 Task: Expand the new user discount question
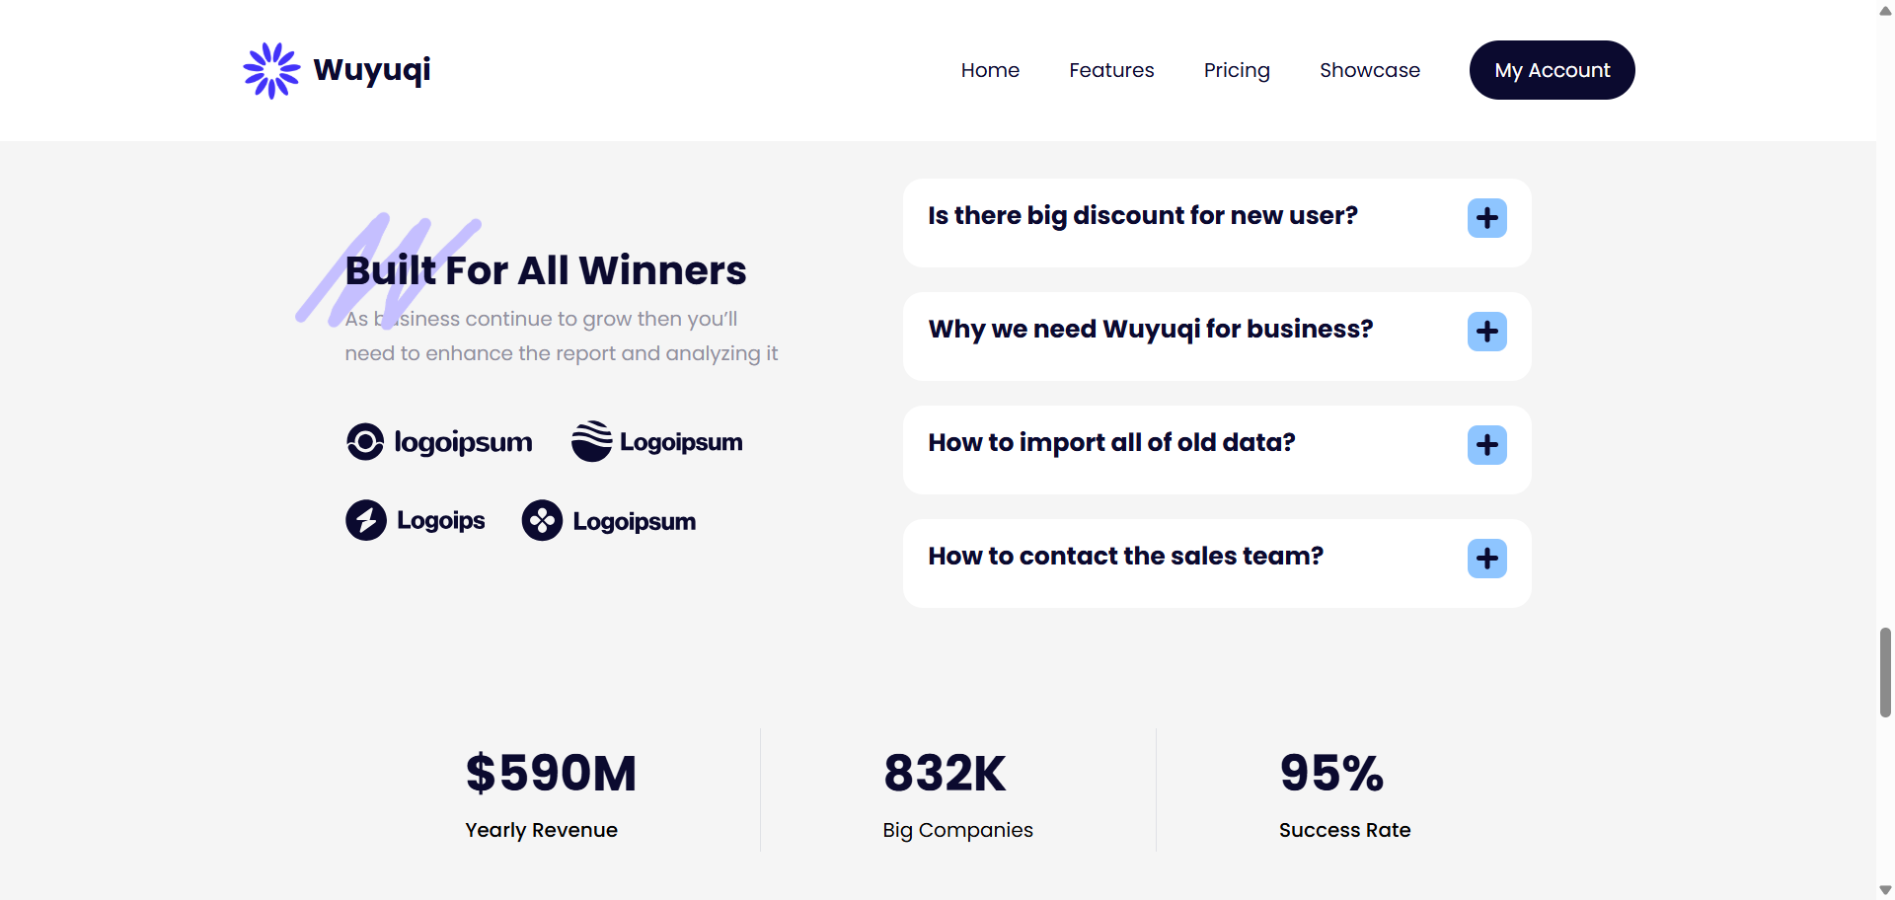(1486, 218)
